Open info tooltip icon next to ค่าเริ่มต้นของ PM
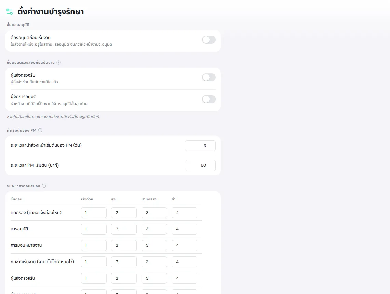 [x=40, y=130]
